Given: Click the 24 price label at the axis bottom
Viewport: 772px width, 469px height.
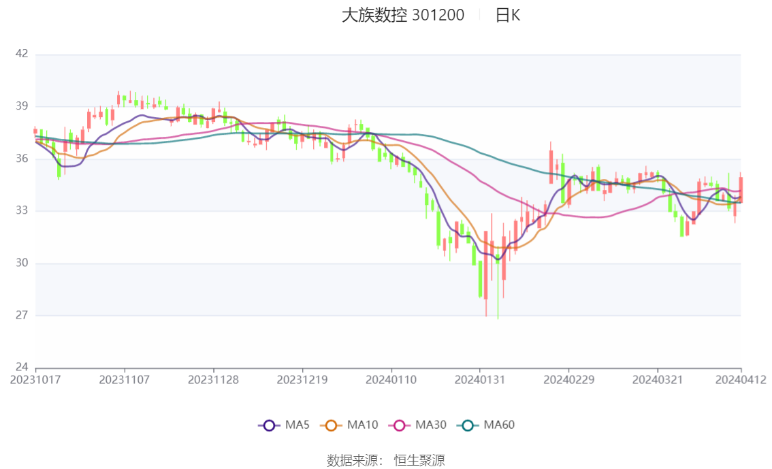Looking at the screenshot, I should point(21,367).
